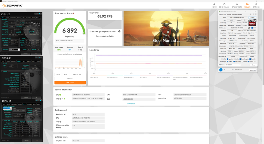The height and width of the screenshot is (144, 264).
Task: Open the 3DMark Home section
Action: pos(214,5)
